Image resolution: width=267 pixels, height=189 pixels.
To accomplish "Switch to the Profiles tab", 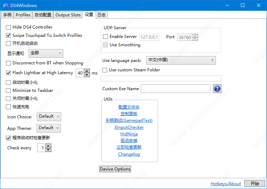I will click(x=23, y=15).
